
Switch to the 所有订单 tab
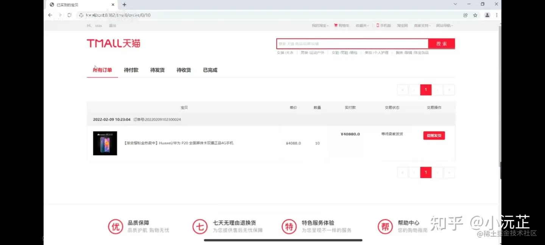[x=102, y=70]
